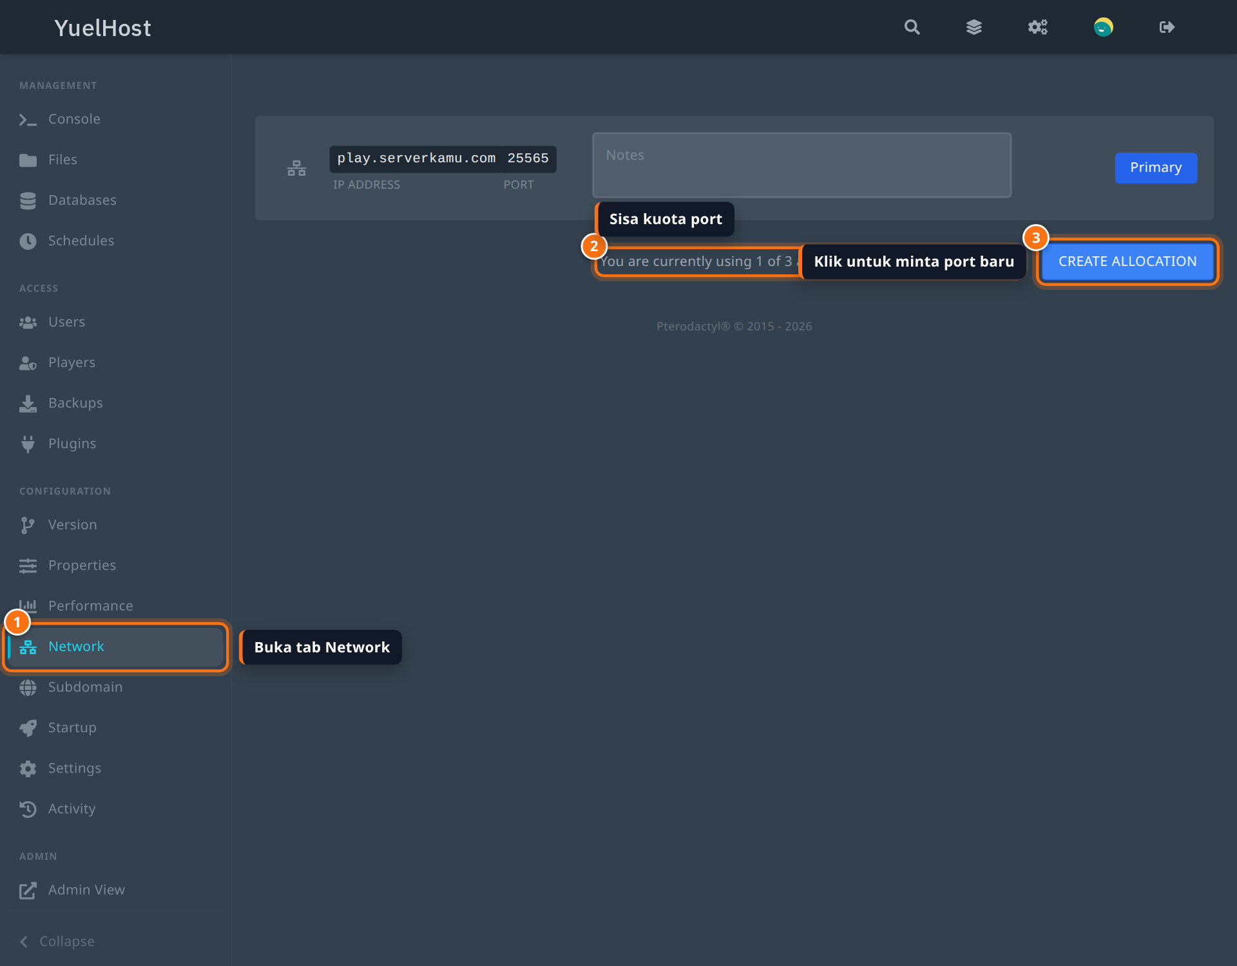
Task: Open the search icon in top bar
Action: tap(912, 27)
